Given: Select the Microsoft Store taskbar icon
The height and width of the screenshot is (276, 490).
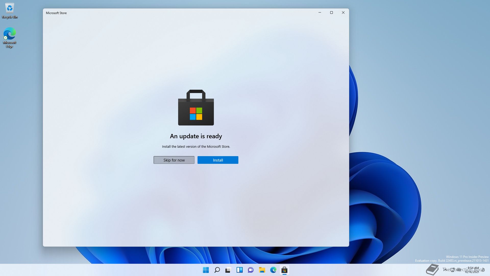Looking at the screenshot, I should [284, 270].
